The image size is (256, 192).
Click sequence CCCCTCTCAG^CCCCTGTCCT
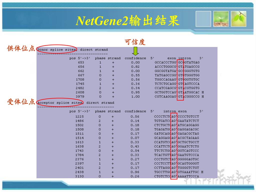[176, 116]
